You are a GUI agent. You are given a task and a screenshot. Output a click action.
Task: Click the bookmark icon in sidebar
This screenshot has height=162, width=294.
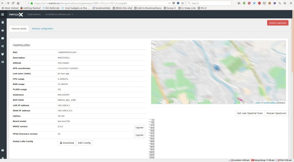pos(3,23)
